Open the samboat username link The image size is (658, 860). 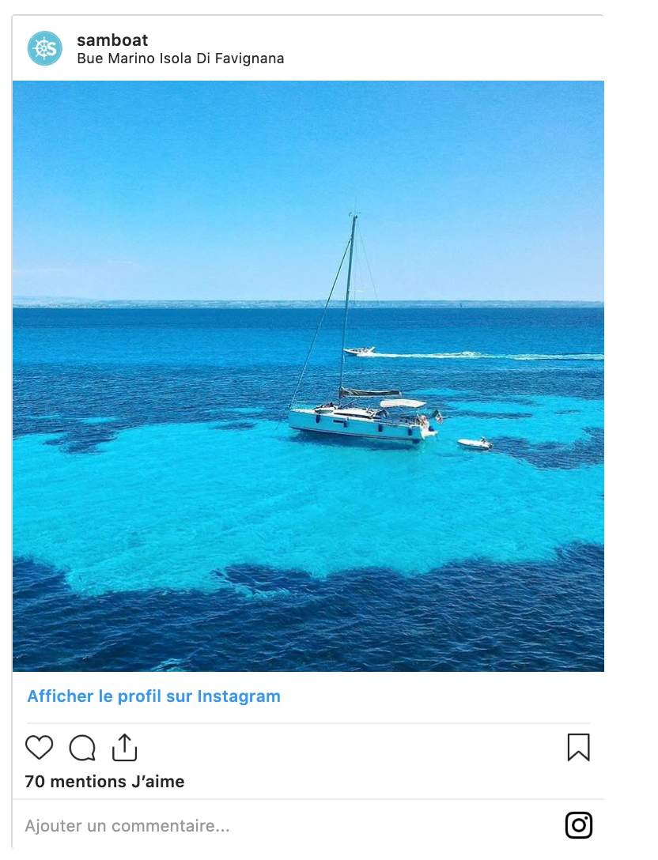pos(112,40)
